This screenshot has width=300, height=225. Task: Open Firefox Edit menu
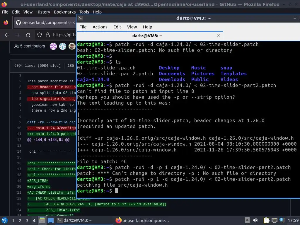click(x=16, y=12)
